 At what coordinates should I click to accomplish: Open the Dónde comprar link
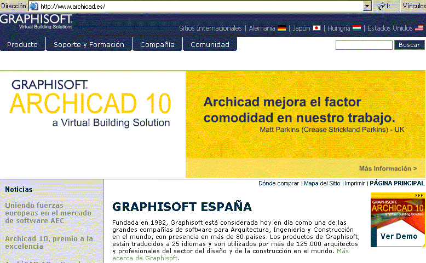[x=279, y=184]
